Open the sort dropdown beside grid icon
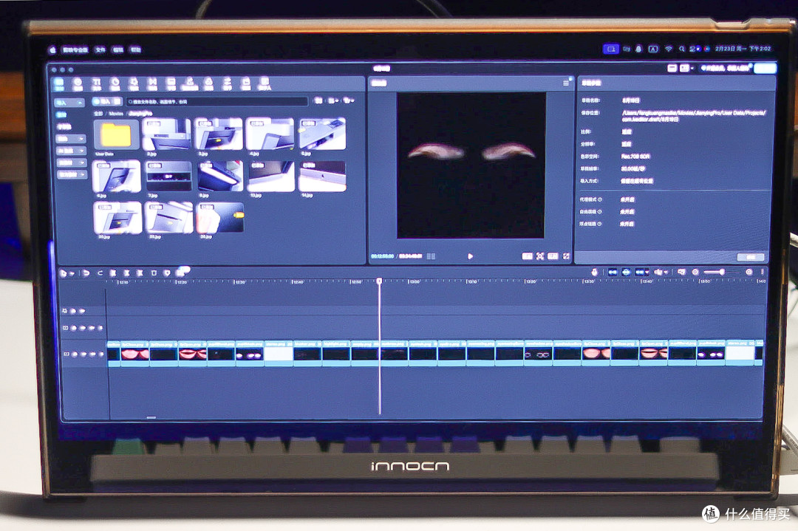The image size is (798, 531). point(332,100)
